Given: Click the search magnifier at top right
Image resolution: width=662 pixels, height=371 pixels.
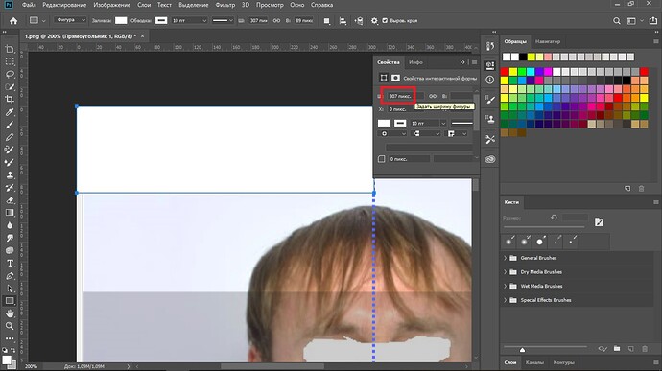Looking at the screenshot, I should tap(617, 21).
